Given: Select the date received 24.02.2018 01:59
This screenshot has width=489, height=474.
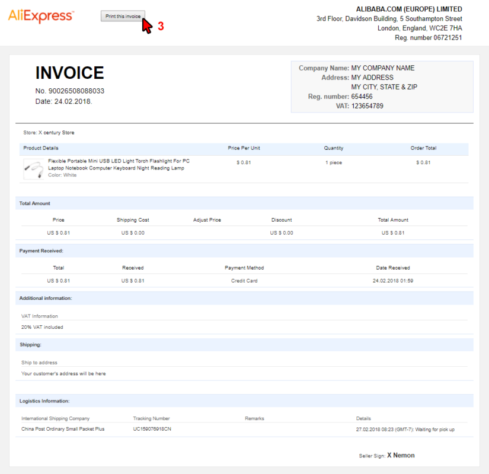Looking at the screenshot, I should click(393, 281).
